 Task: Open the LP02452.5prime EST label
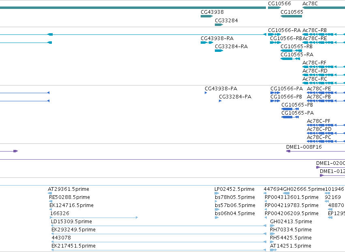(x=235, y=189)
